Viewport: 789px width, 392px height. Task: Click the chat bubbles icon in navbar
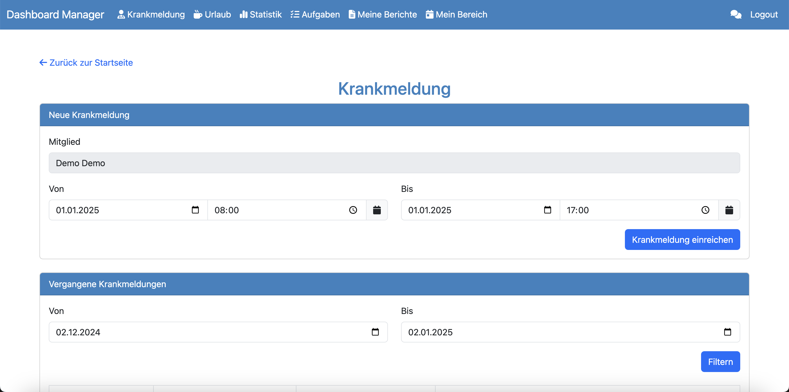point(736,15)
